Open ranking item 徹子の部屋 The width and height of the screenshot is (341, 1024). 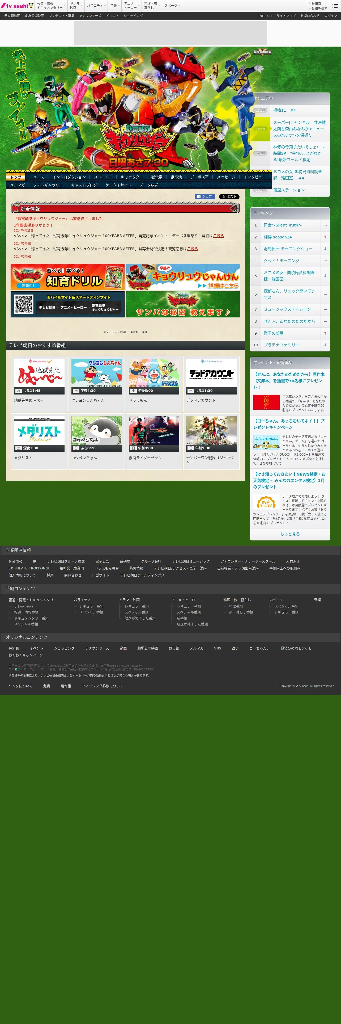274,334
